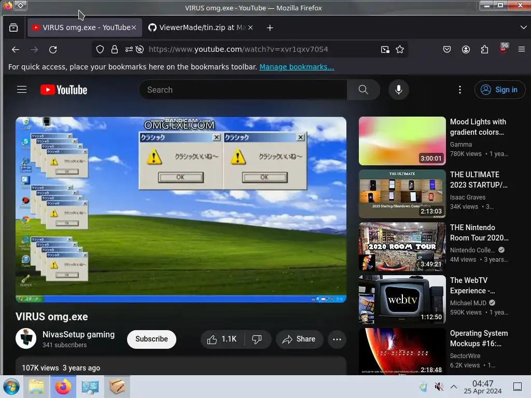Click Sign in button
This screenshot has width=531, height=398.
point(500,90)
